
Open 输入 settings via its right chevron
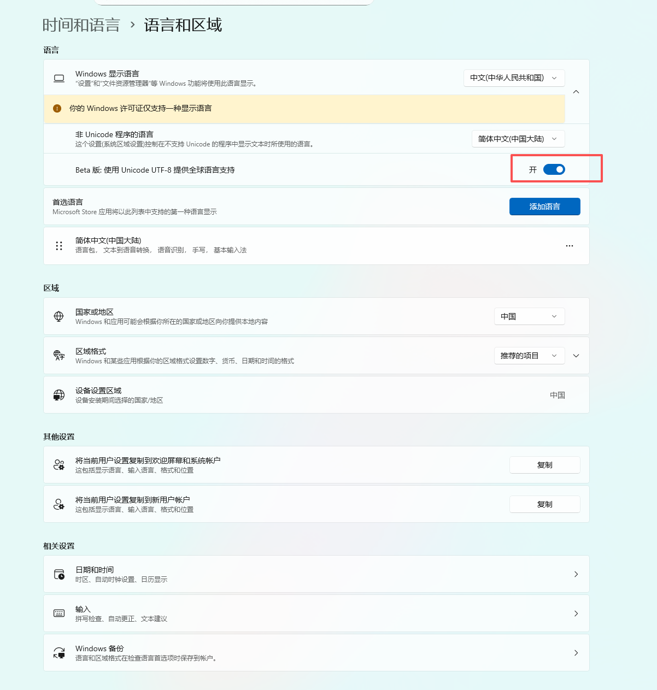click(x=576, y=614)
